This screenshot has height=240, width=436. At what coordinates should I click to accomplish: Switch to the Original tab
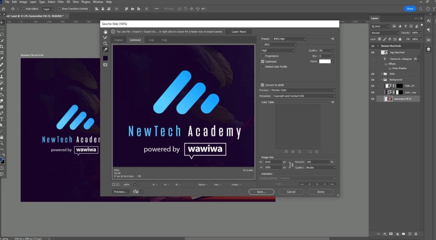pyautogui.click(x=118, y=40)
